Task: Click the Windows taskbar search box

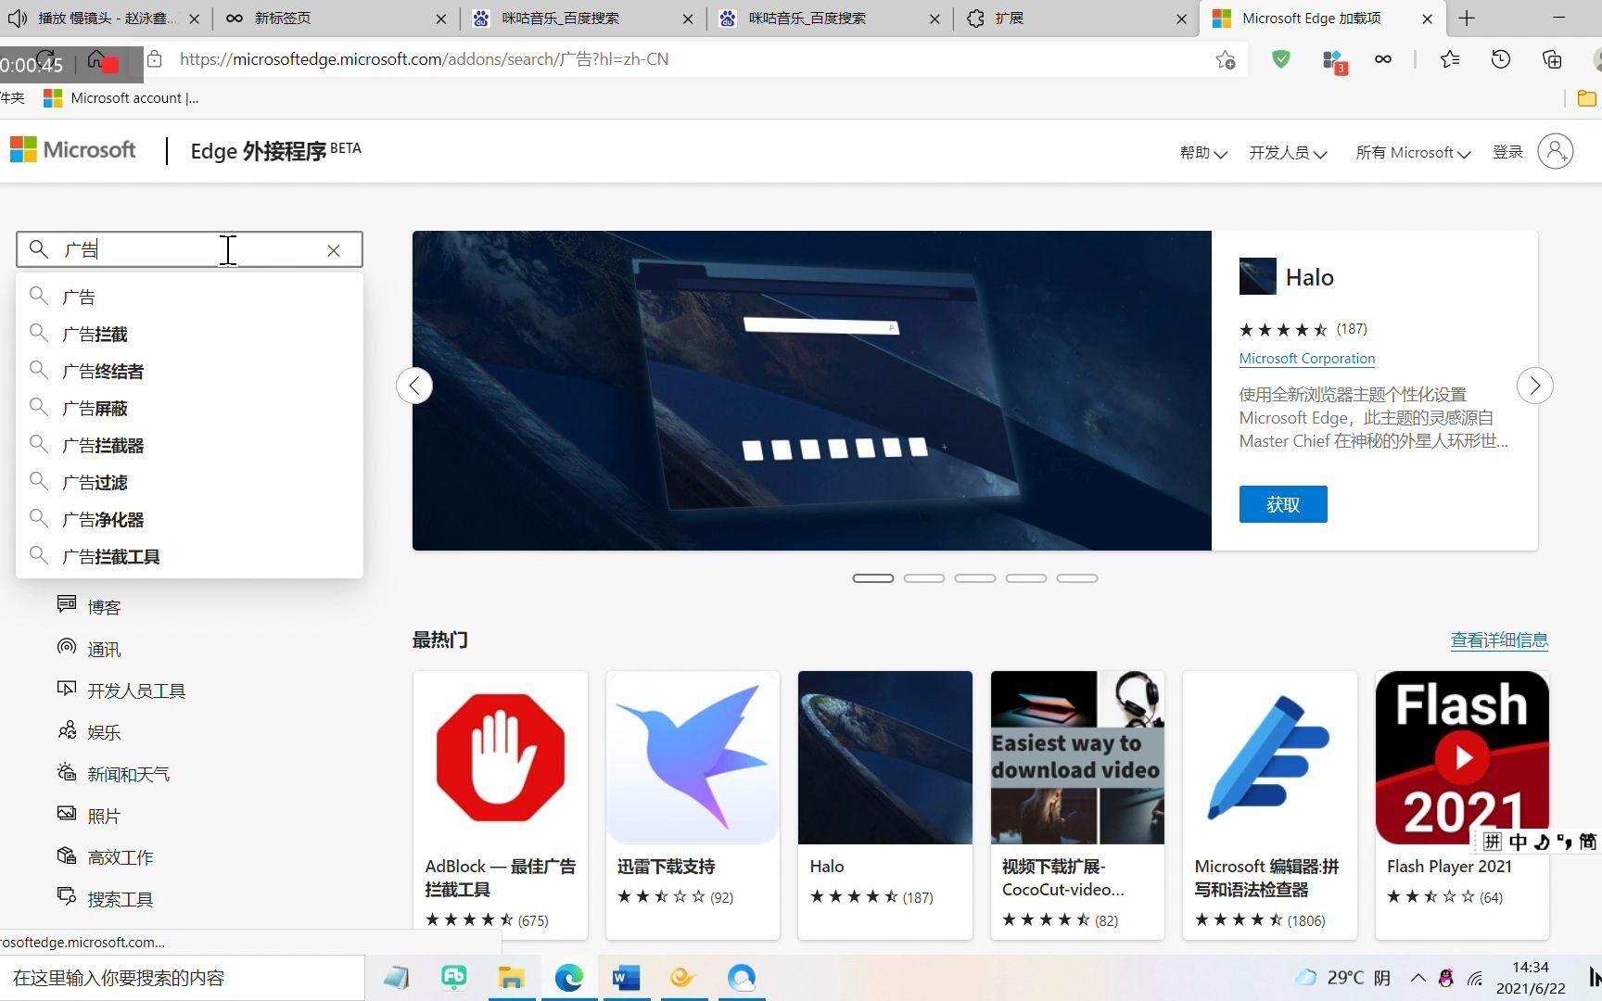Action: (x=182, y=978)
